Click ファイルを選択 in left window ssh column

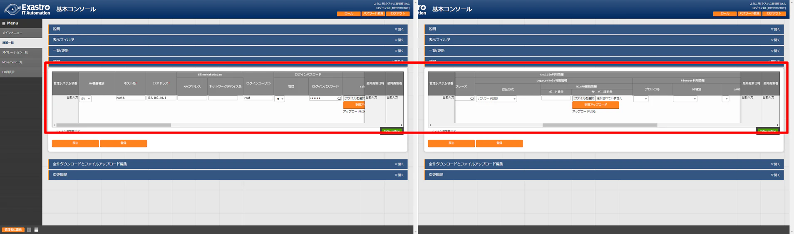(x=354, y=98)
